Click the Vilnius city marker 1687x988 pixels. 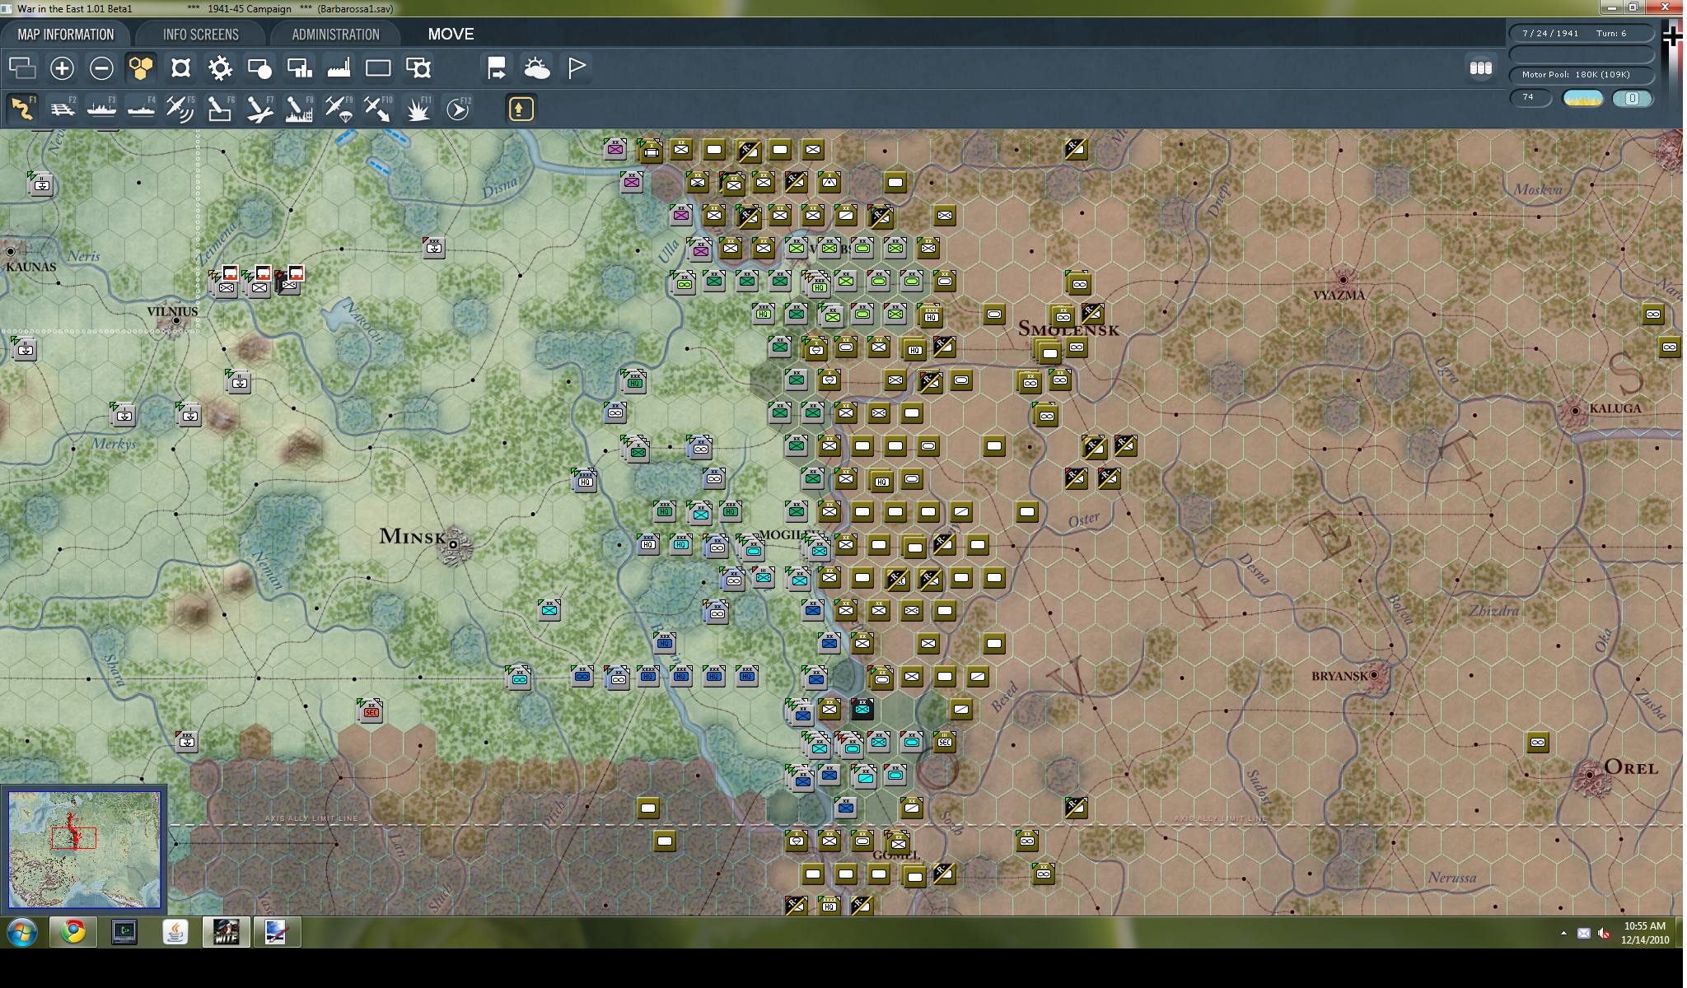click(175, 321)
